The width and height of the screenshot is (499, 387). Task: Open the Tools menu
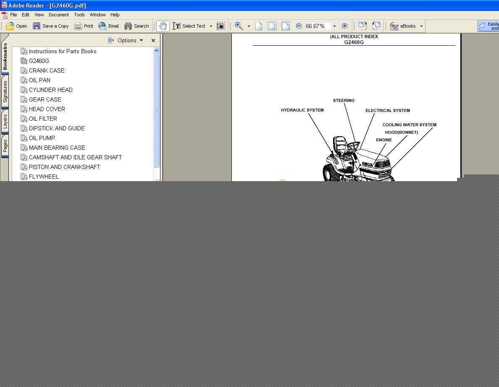point(79,15)
